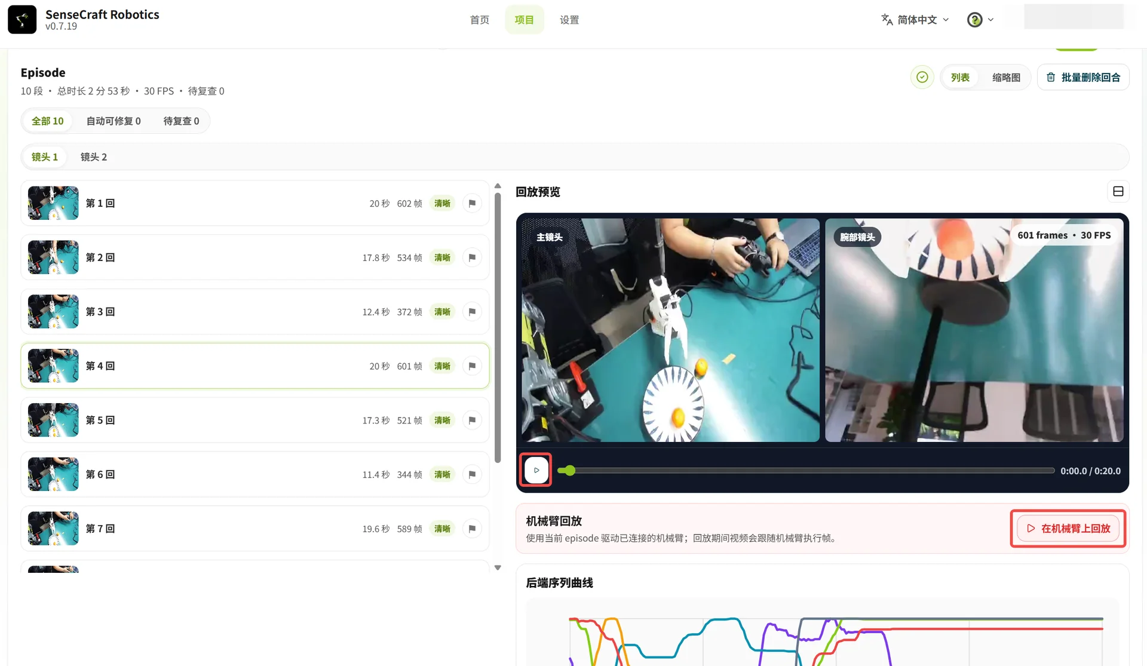
Task: Open thumbnail of 第 3 回
Action: [x=53, y=312]
